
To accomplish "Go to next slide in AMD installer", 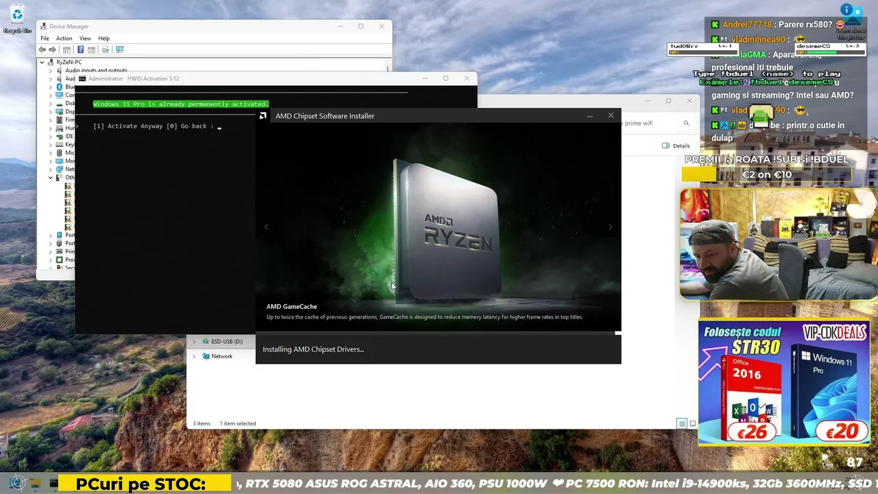I will pos(610,227).
